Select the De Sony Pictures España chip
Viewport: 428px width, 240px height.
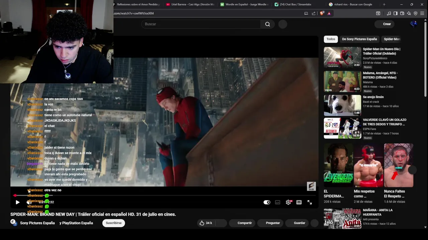tap(359, 39)
